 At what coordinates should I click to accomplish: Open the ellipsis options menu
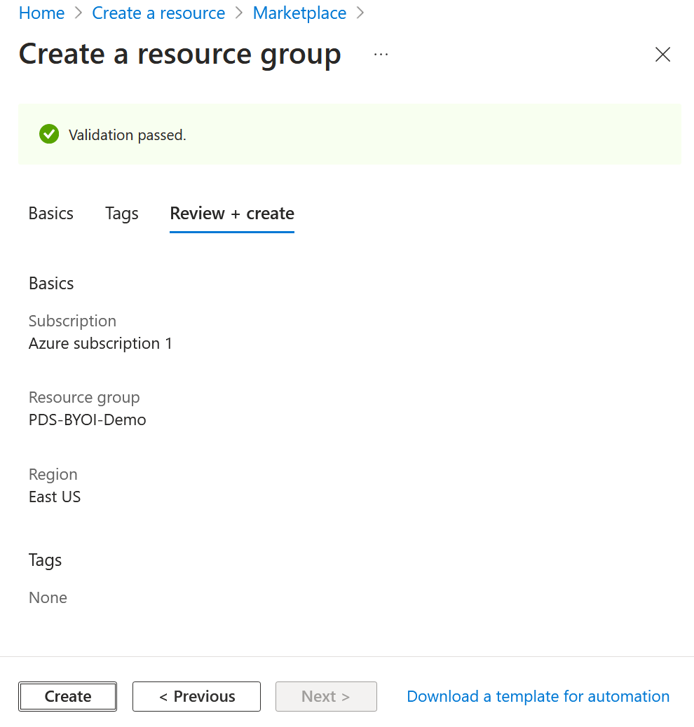[x=381, y=55]
